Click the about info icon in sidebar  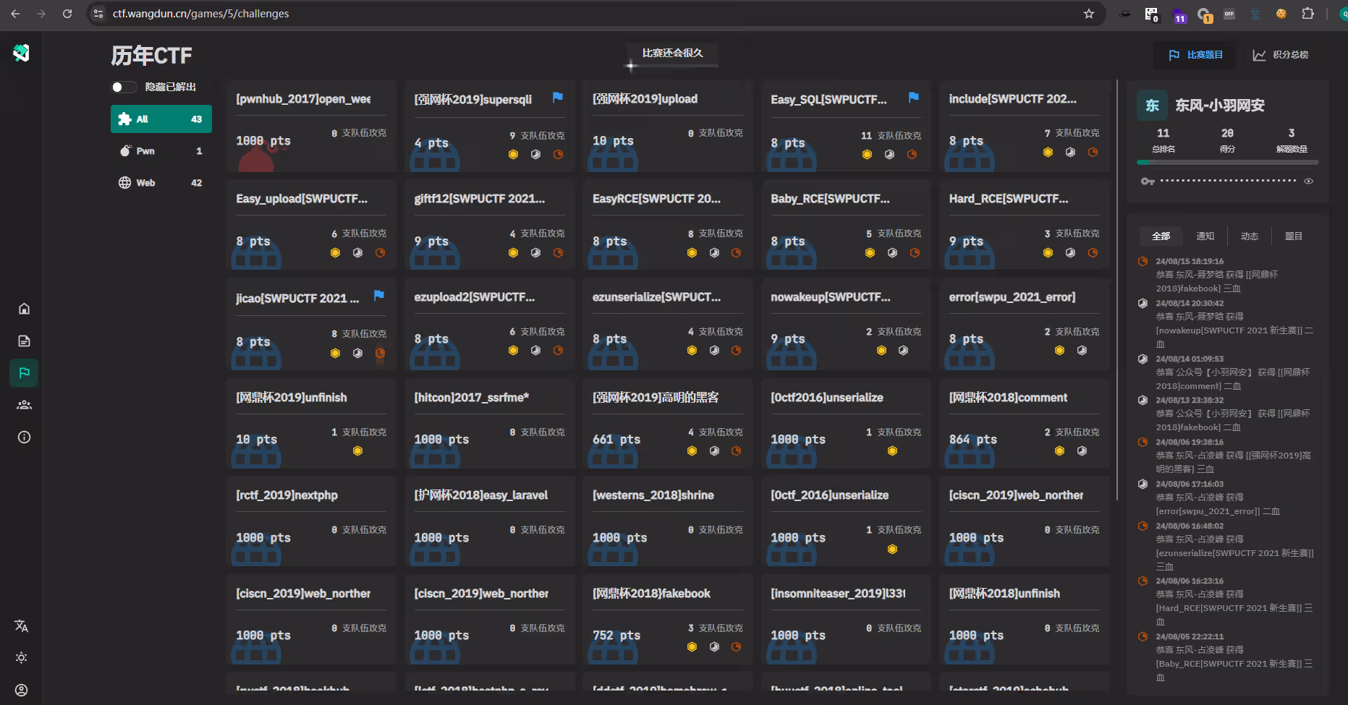(24, 437)
